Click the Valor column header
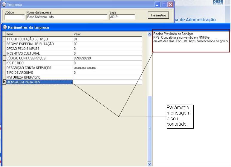The width and height of the screenshot is (231, 167). coord(108,34)
